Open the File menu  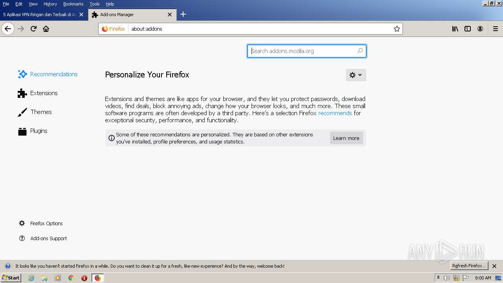6,4
